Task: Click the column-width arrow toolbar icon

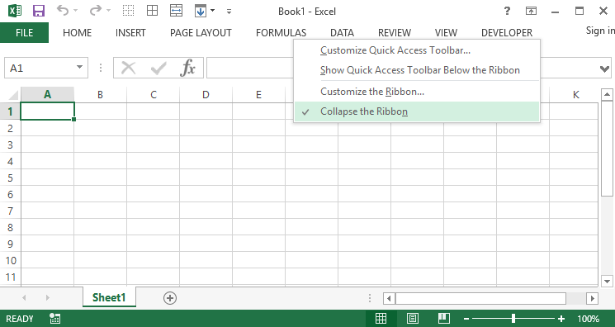Action: pos(176,11)
